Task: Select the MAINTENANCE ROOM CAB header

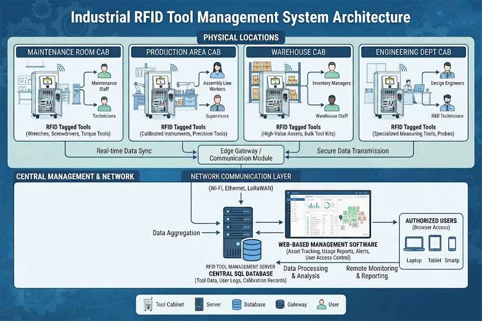Action: (x=68, y=52)
